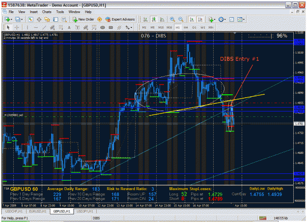The height and width of the screenshot is (222, 307).
Task: Open the New Chart dropdown arrow
Action: point(11,20)
